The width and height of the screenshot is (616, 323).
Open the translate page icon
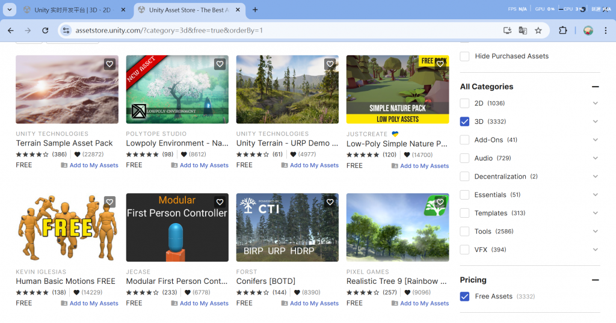(x=523, y=30)
